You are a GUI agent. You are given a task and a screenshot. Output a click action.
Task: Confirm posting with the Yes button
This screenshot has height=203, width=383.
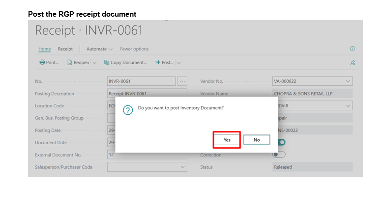227,140
